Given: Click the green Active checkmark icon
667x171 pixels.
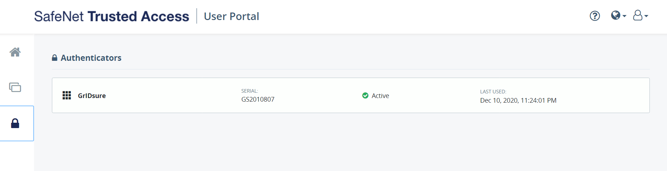Looking at the screenshot, I should click(x=365, y=96).
